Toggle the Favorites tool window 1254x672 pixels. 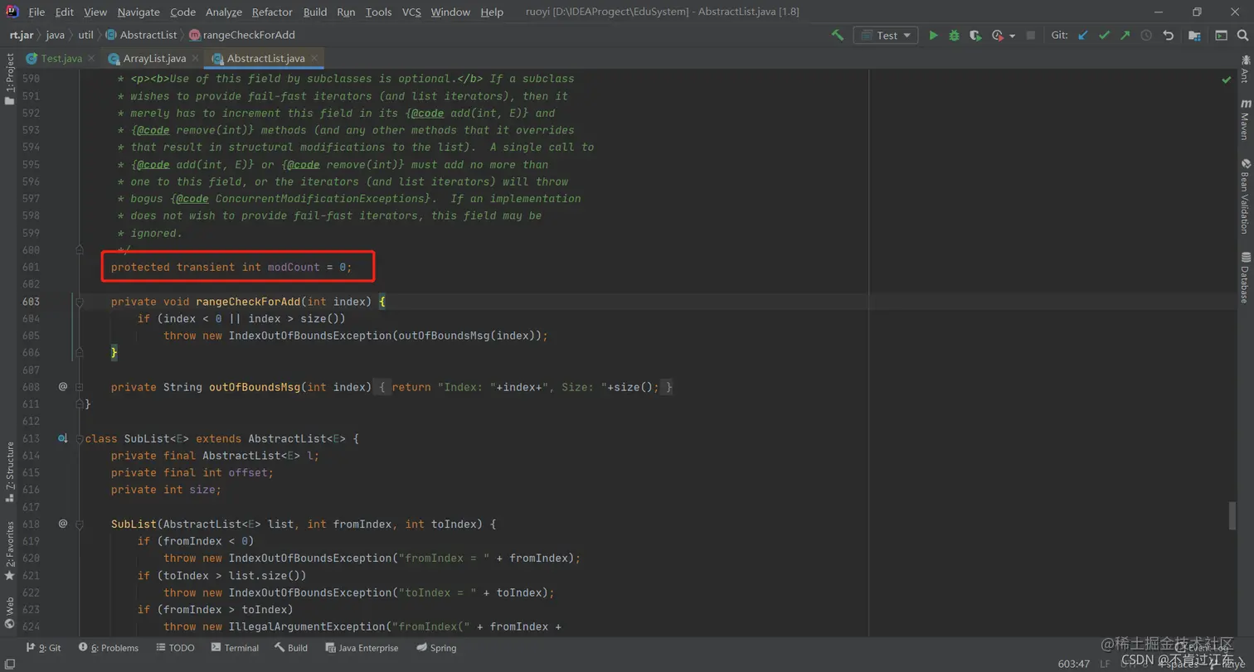point(9,550)
